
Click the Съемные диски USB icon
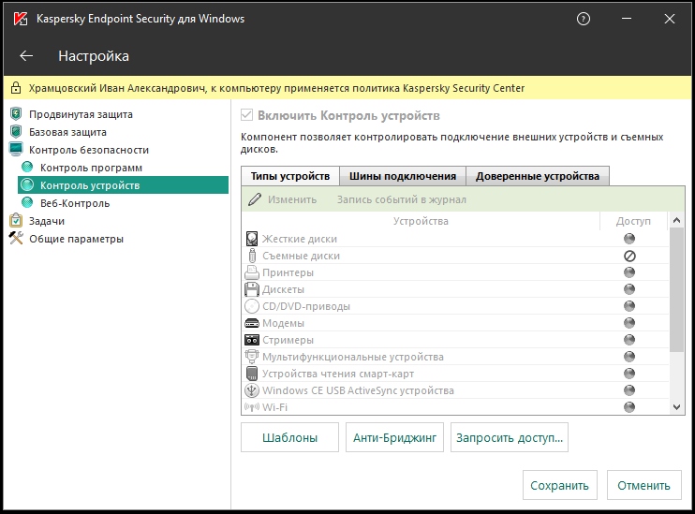(251, 256)
